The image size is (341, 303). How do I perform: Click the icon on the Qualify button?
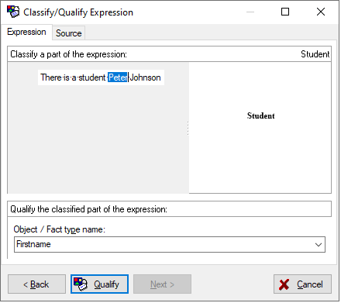81,284
